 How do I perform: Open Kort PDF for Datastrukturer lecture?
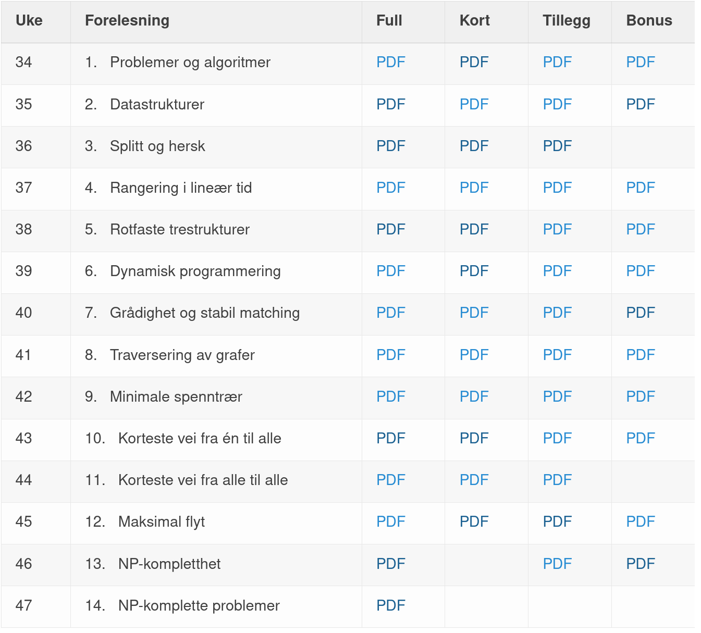(474, 104)
